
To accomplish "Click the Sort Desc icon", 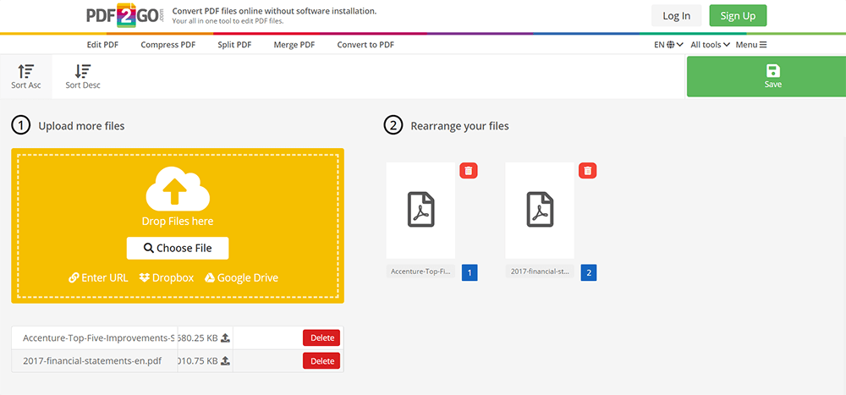I will click(83, 72).
